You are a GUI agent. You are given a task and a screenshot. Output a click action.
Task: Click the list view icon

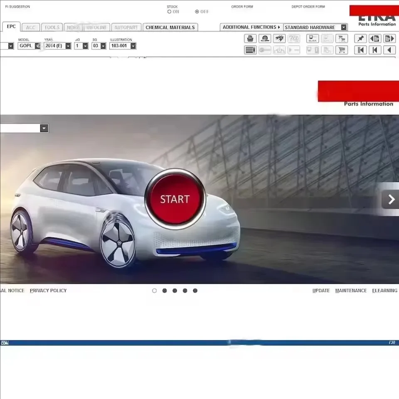click(x=250, y=50)
